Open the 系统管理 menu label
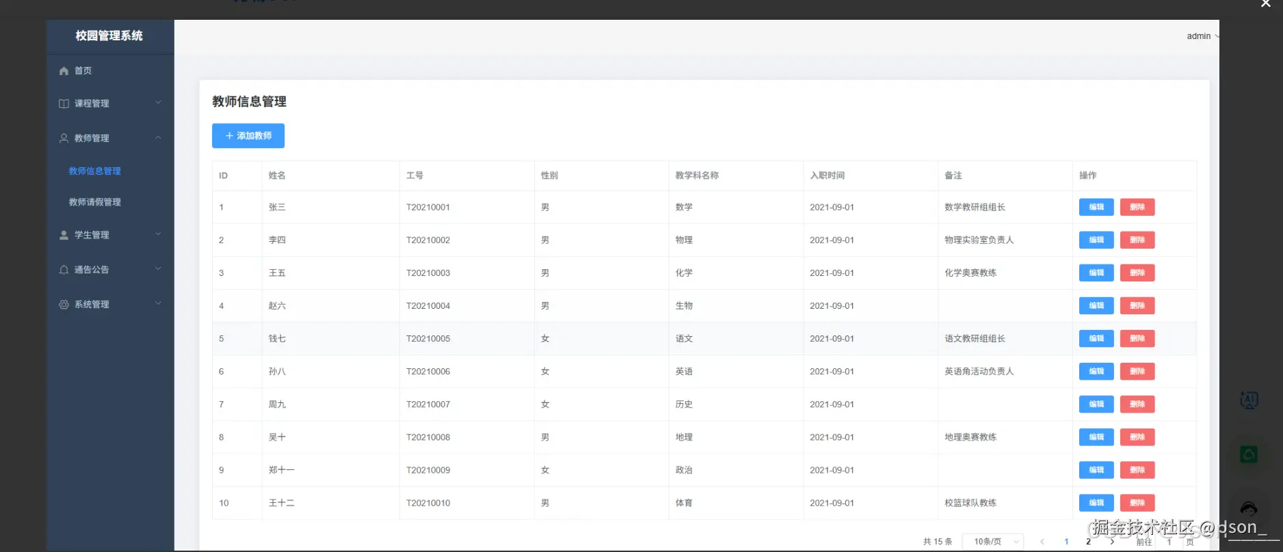The image size is (1283, 552). coord(92,305)
